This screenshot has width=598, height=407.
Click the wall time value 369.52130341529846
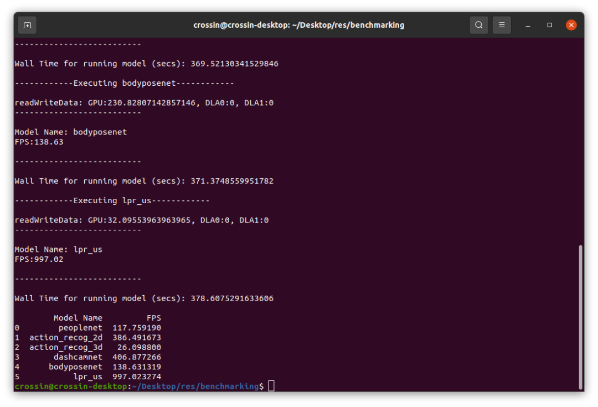point(234,64)
